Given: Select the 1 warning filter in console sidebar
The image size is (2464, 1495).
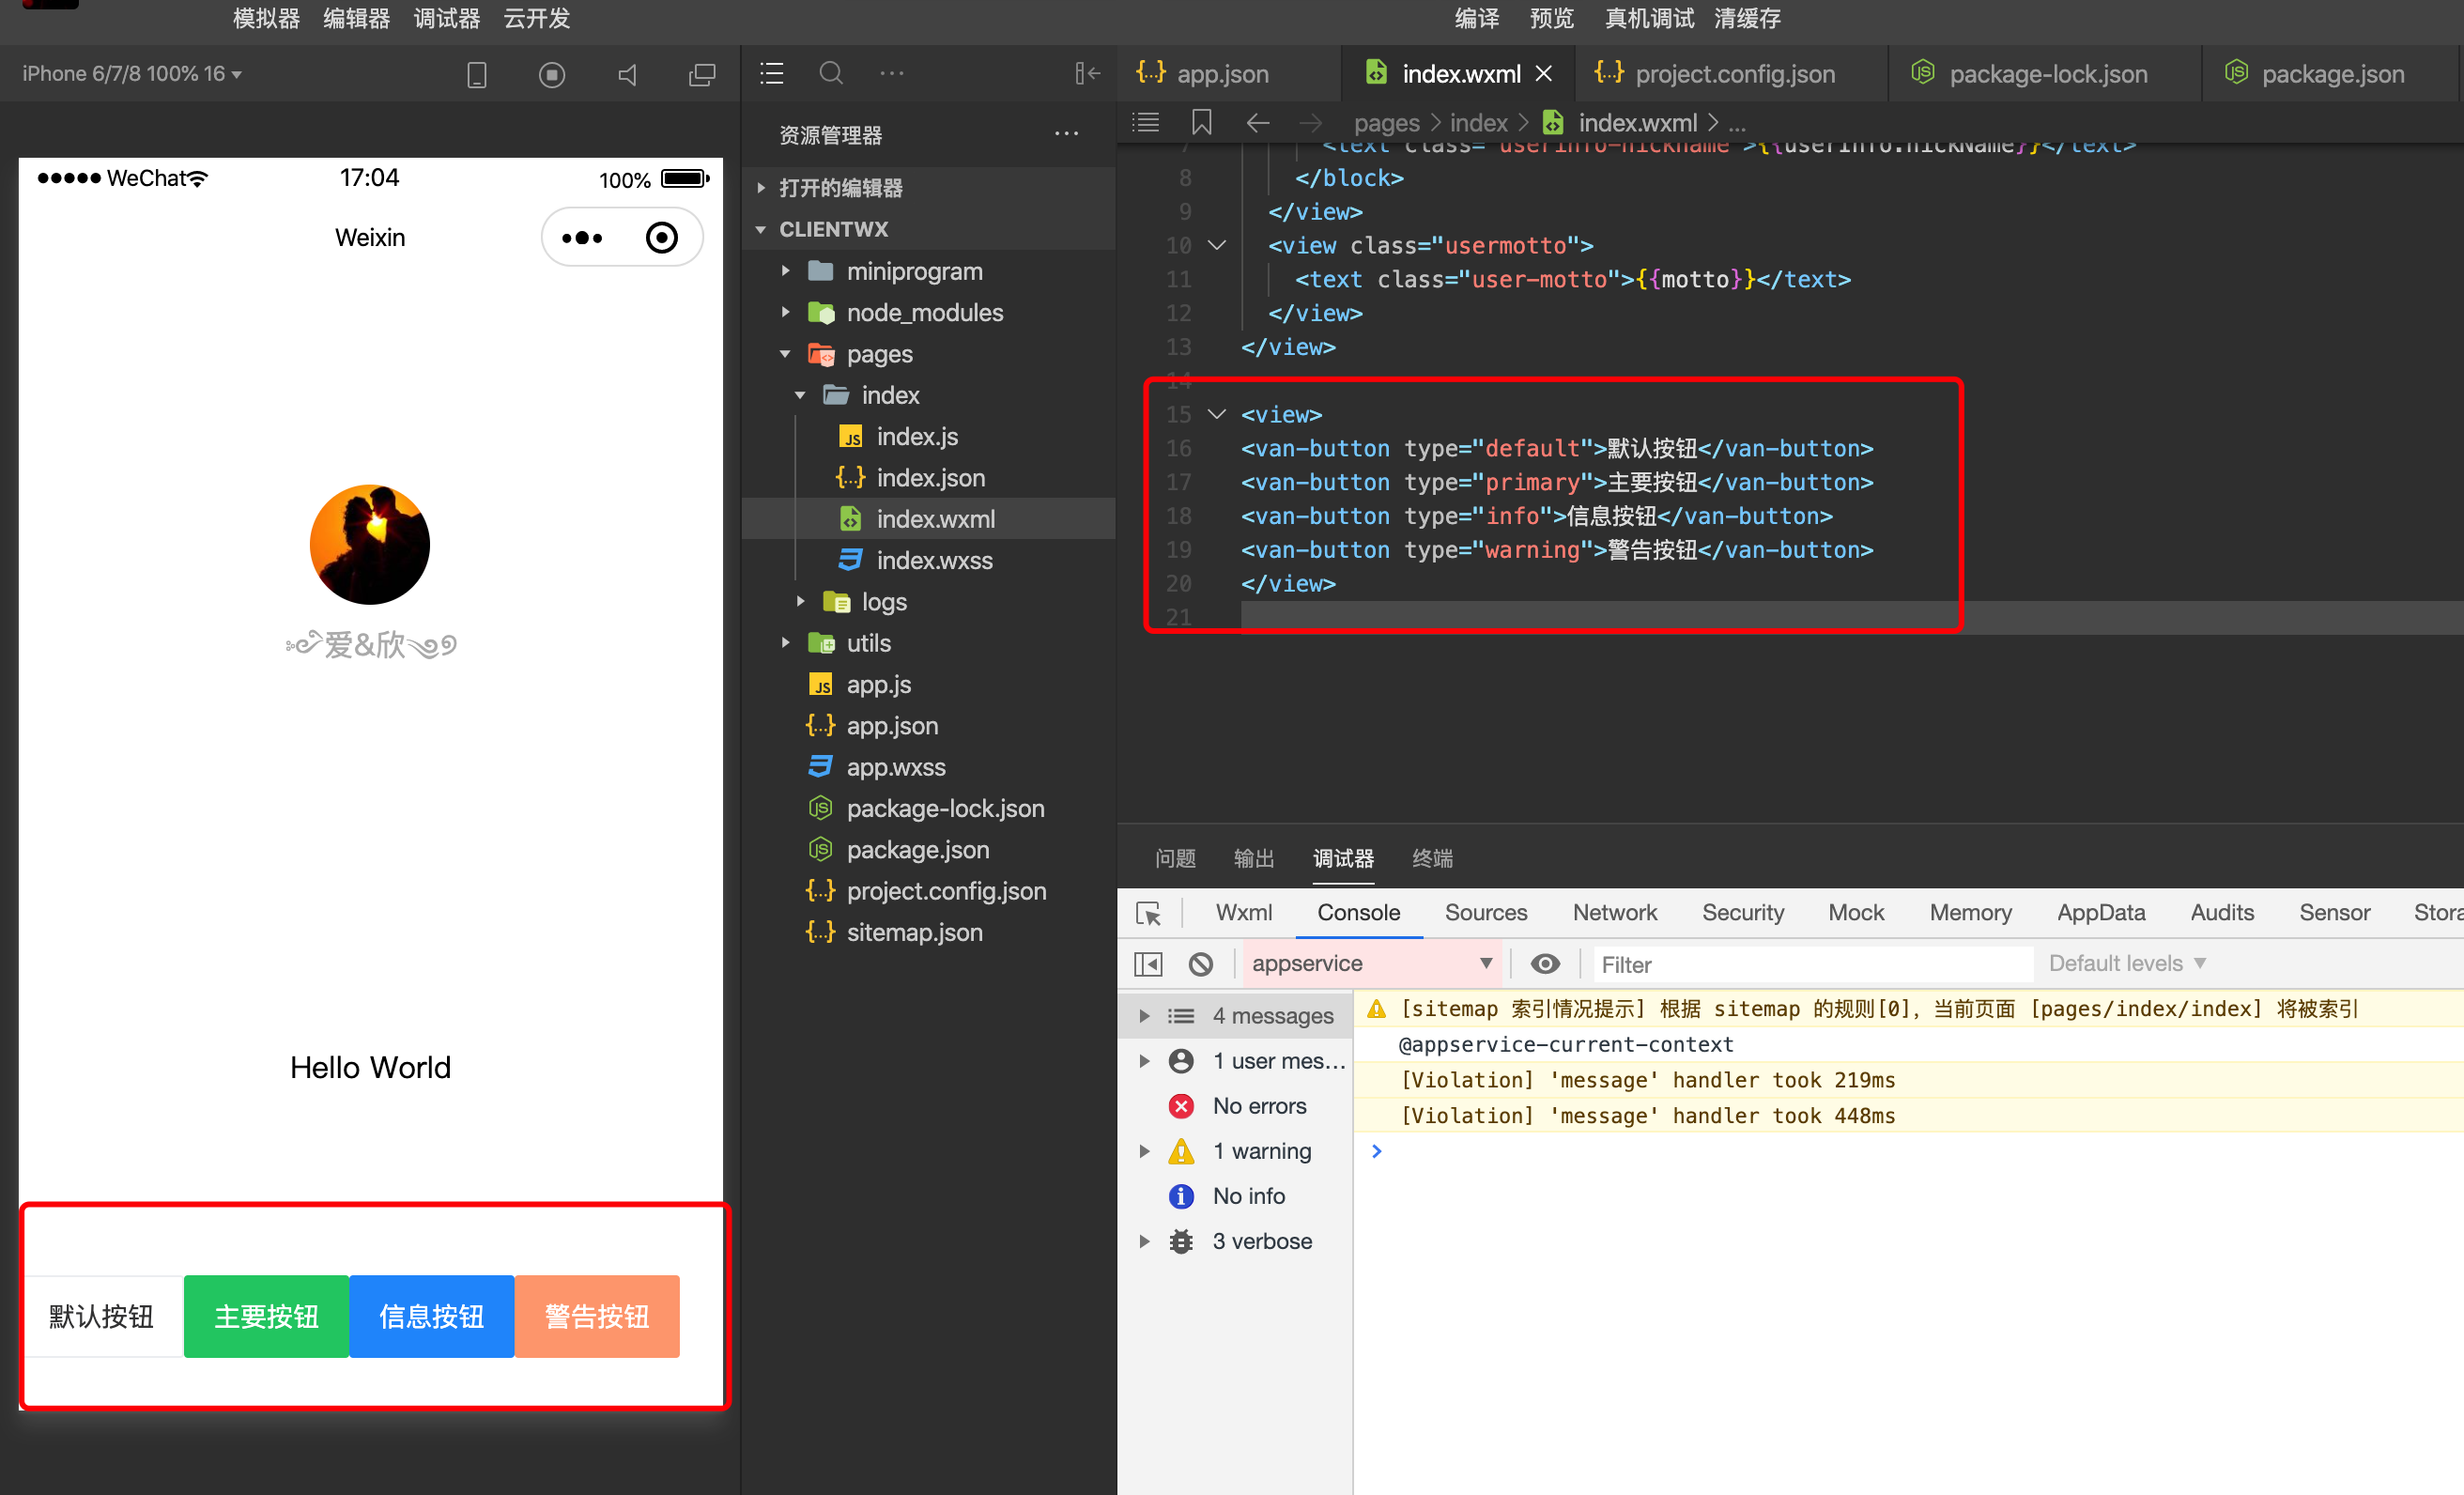Looking at the screenshot, I should click(x=1262, y=1150).
